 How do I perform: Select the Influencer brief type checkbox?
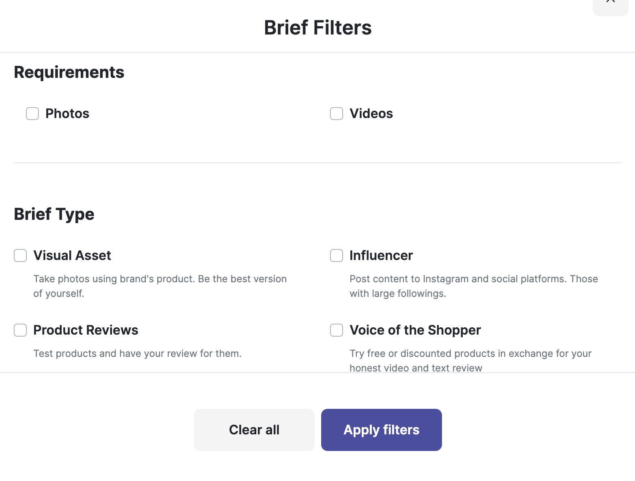pos(337,256)
